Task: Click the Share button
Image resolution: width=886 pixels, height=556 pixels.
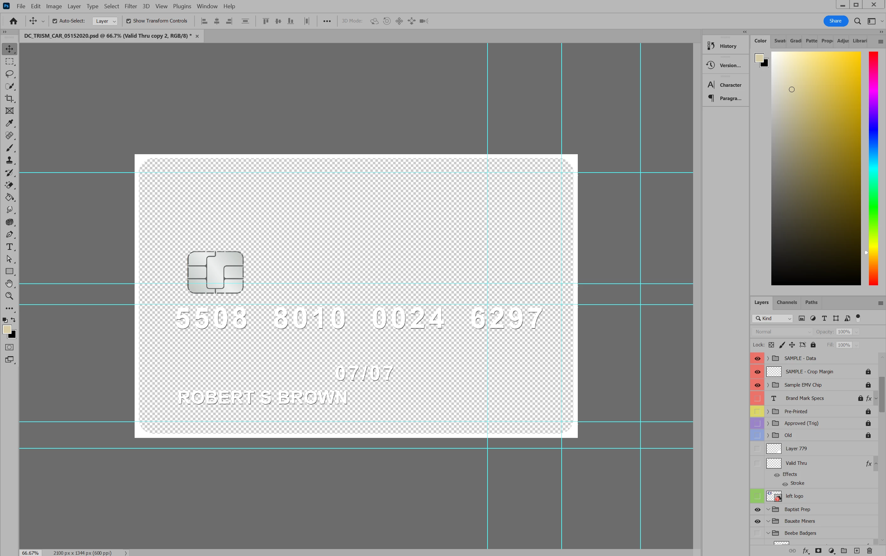Action: (x=835, y=21)
